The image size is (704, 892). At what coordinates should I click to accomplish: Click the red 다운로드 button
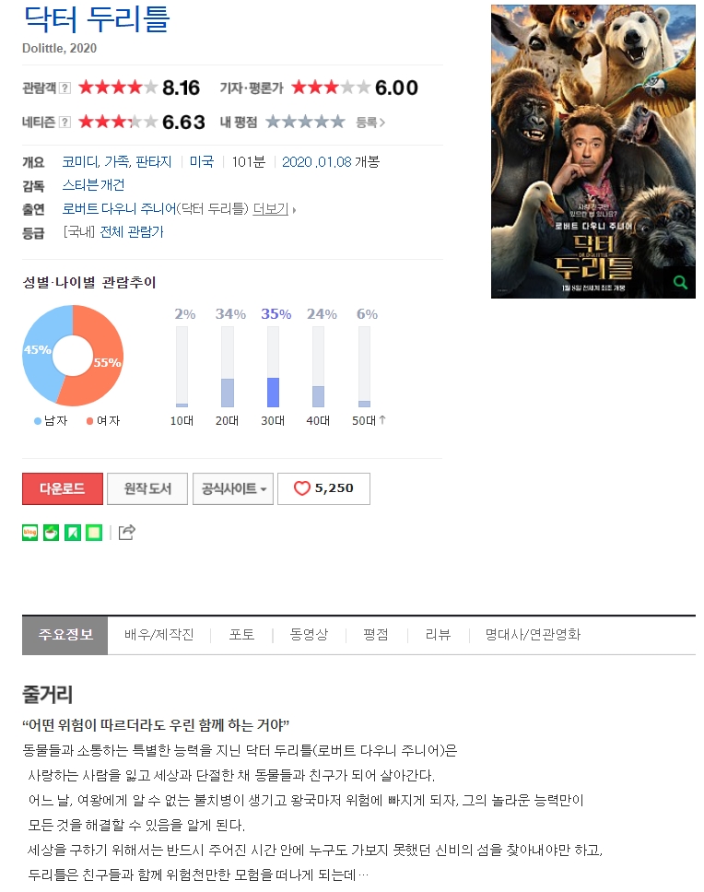pos(63,488)
